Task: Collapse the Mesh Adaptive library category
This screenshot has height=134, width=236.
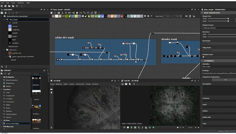Action: 2,77
